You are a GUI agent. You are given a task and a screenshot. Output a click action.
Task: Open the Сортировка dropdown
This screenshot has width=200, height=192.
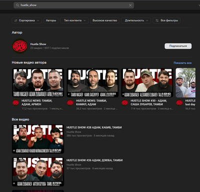tap(26, 21)
